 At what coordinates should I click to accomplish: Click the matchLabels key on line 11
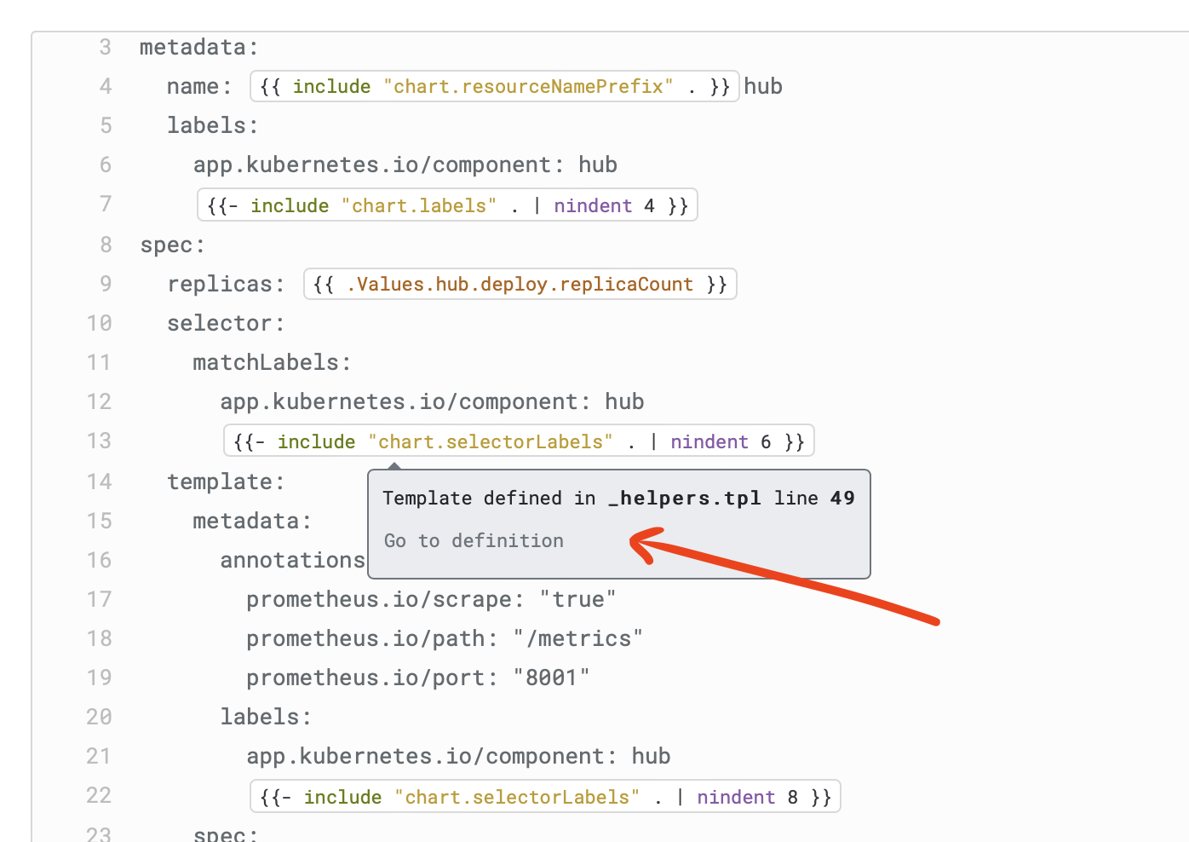271,361
